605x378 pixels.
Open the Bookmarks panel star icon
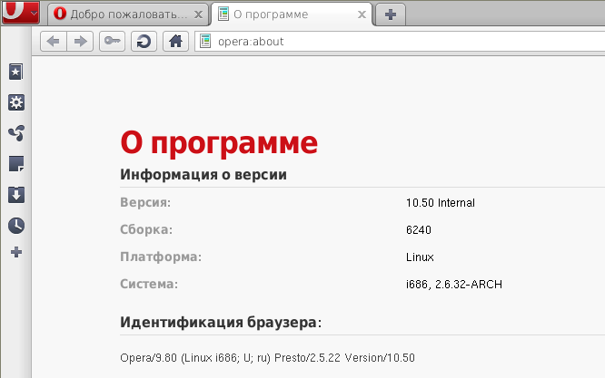point(15,72)
